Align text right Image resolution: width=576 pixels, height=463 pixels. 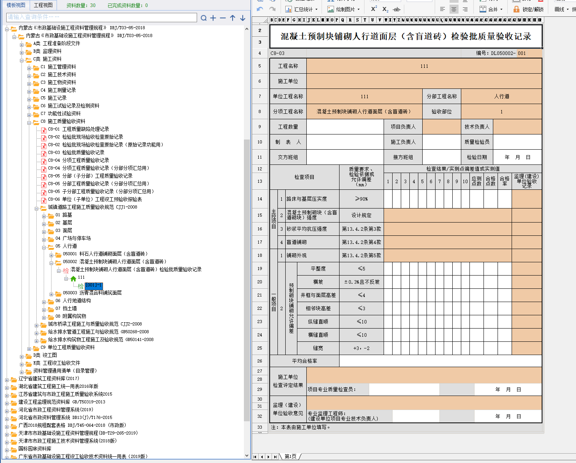click(x=465, y=9)
